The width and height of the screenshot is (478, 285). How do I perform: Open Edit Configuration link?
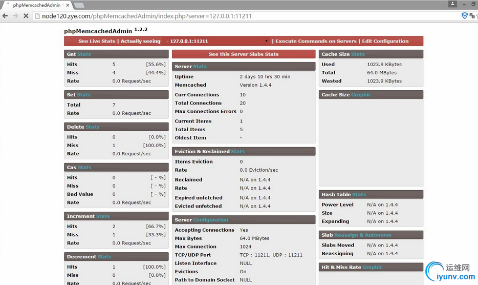[385, 41]
